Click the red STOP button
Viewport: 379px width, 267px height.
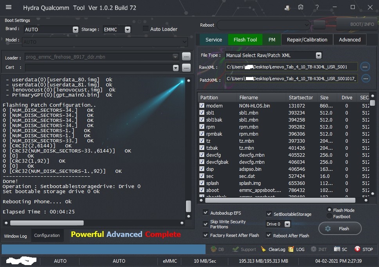(363, 249)
